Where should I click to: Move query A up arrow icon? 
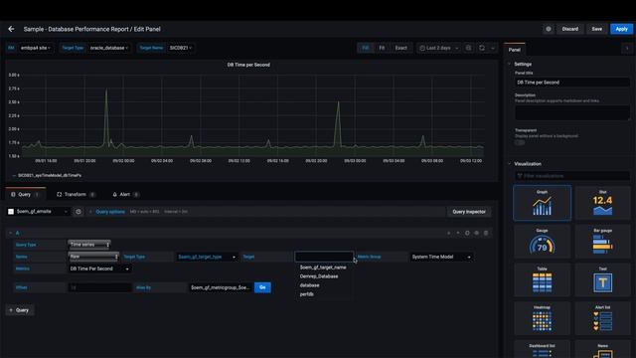pos(458,233)
